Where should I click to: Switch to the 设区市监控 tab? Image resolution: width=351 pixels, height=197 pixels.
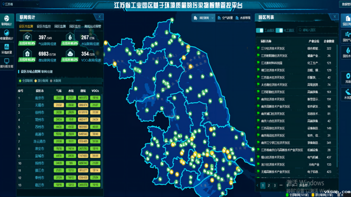coord(44,26)
